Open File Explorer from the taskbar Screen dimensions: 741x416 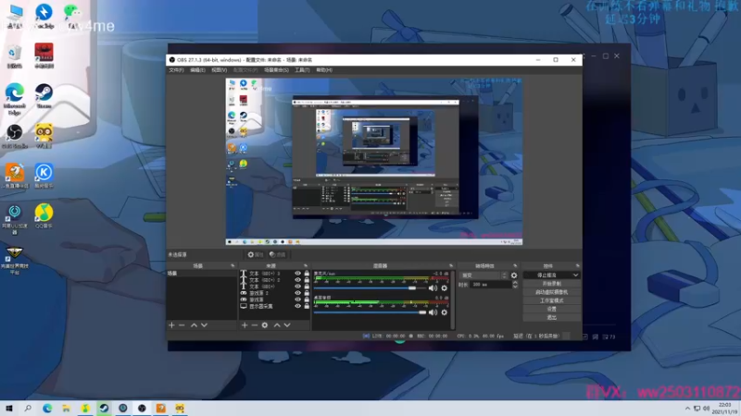(66, 409)
